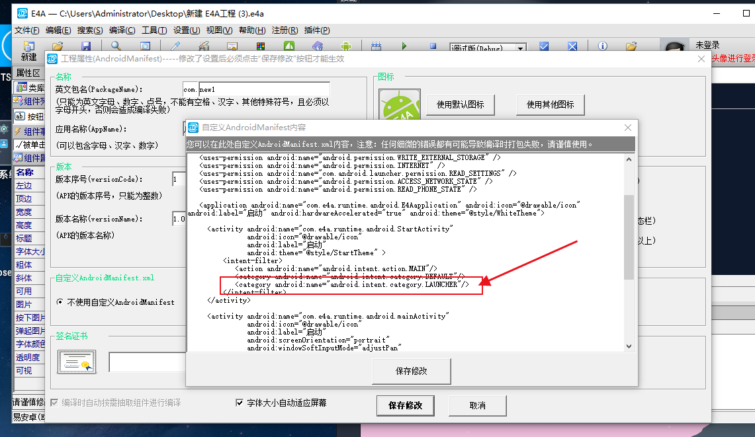Viewport: 755px width, 437px height.
Task: Click the open folder icon beside 新建
Action: (x=57, y=47)
